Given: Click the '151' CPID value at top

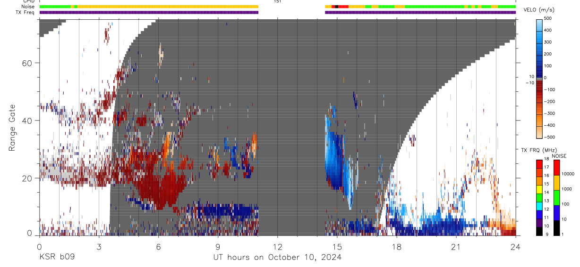Looking at the screenshot, I should 277,1.
